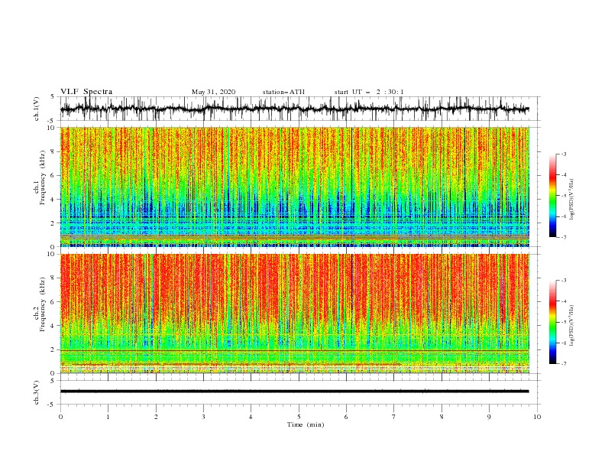Image resolution: width=605 pixels, height=468 pixels.
Task: Click the time axis tick label '2'
Action: [x=156, y=417]
